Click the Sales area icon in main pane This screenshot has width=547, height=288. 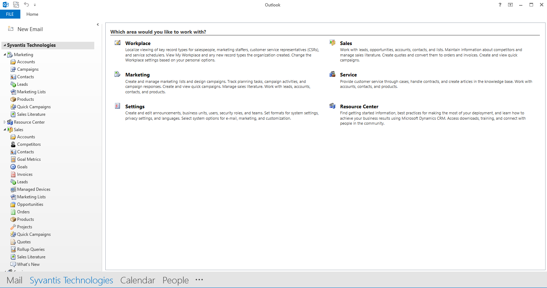[x=332, y=43]
